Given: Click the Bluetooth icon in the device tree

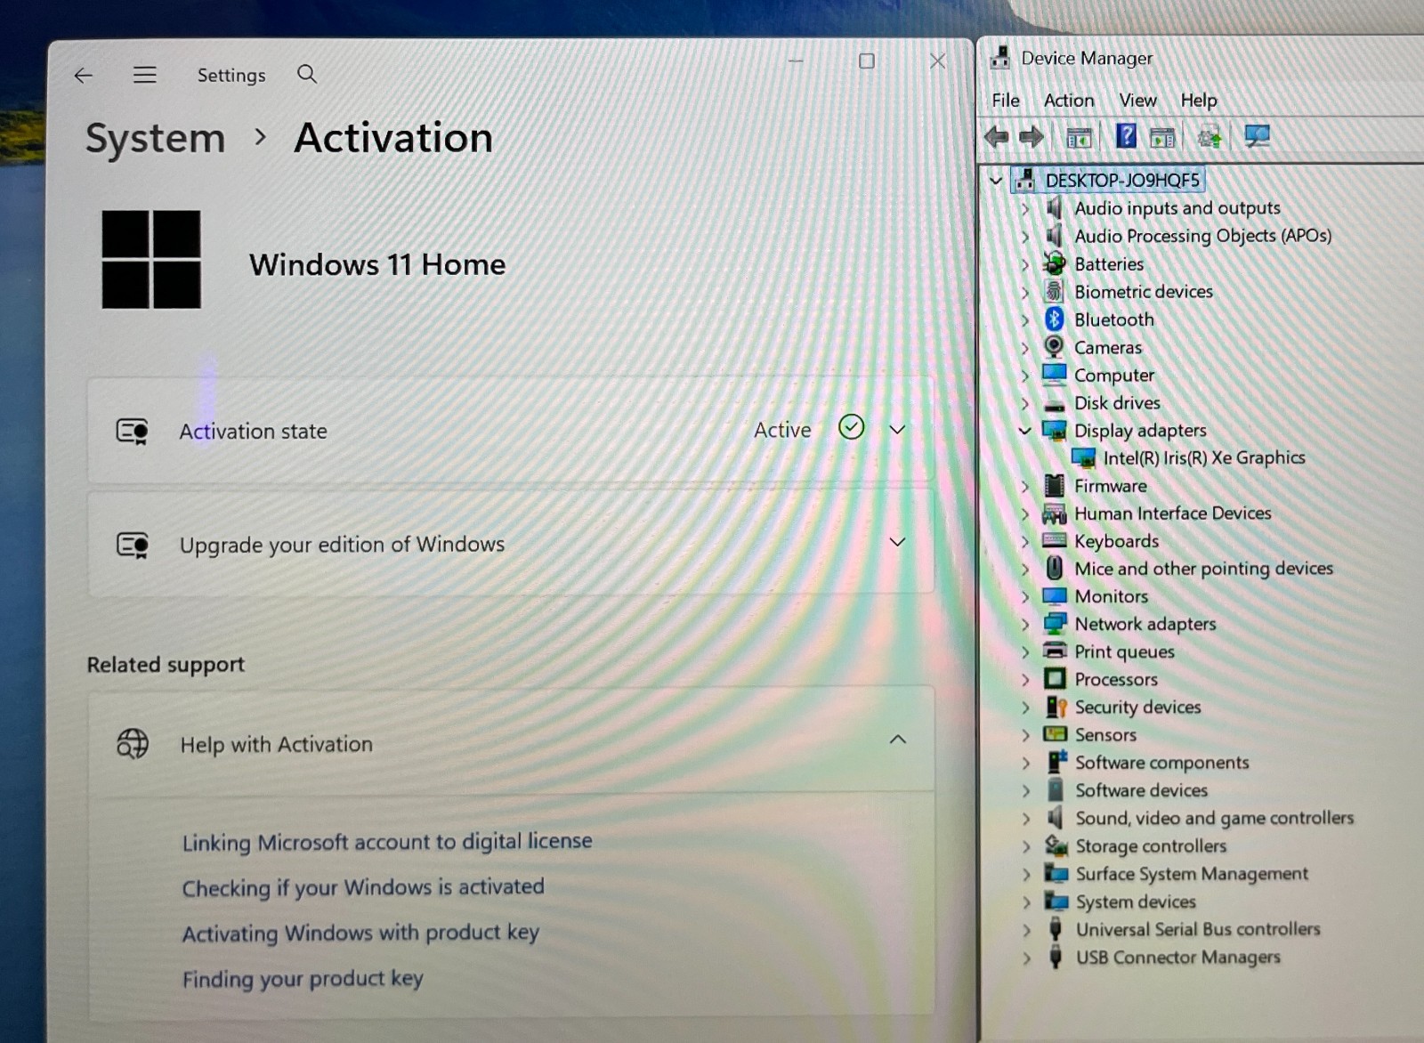Looking at the screenshot, I should 1054,319.
